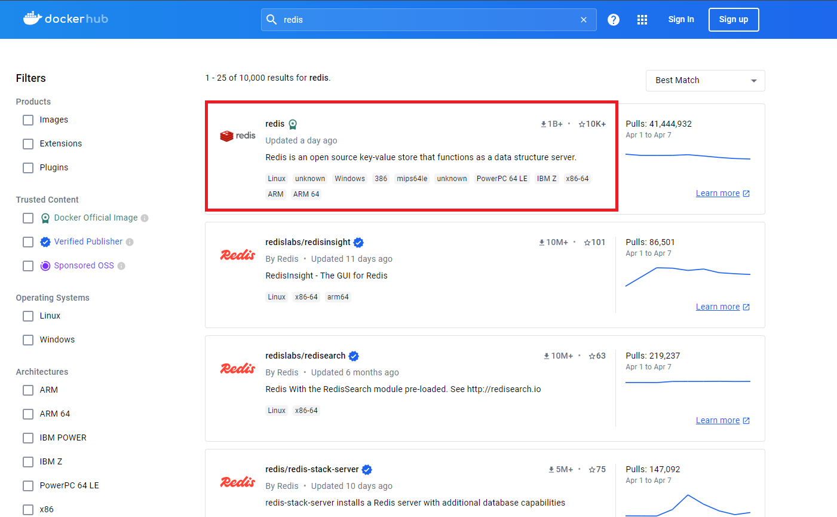Check the ARM architecture checkbox
This screenshot has width=837, height=517.
click(28, 390)
